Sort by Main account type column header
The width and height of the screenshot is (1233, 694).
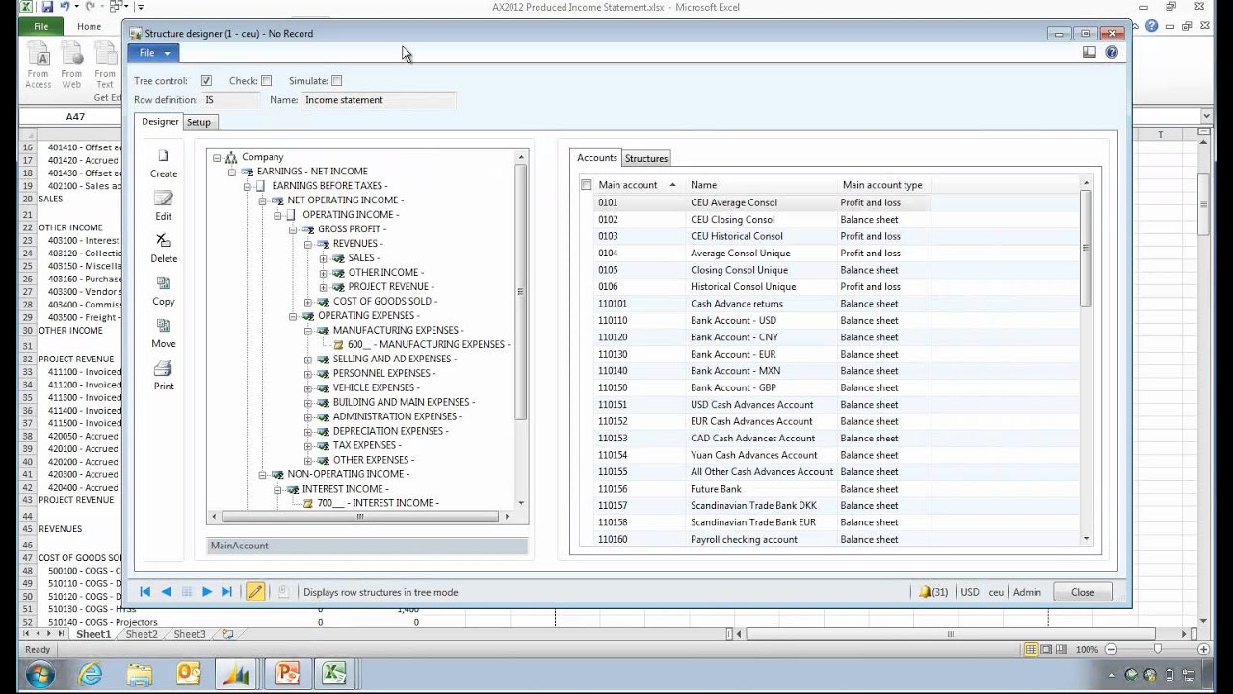click(882, 185)
